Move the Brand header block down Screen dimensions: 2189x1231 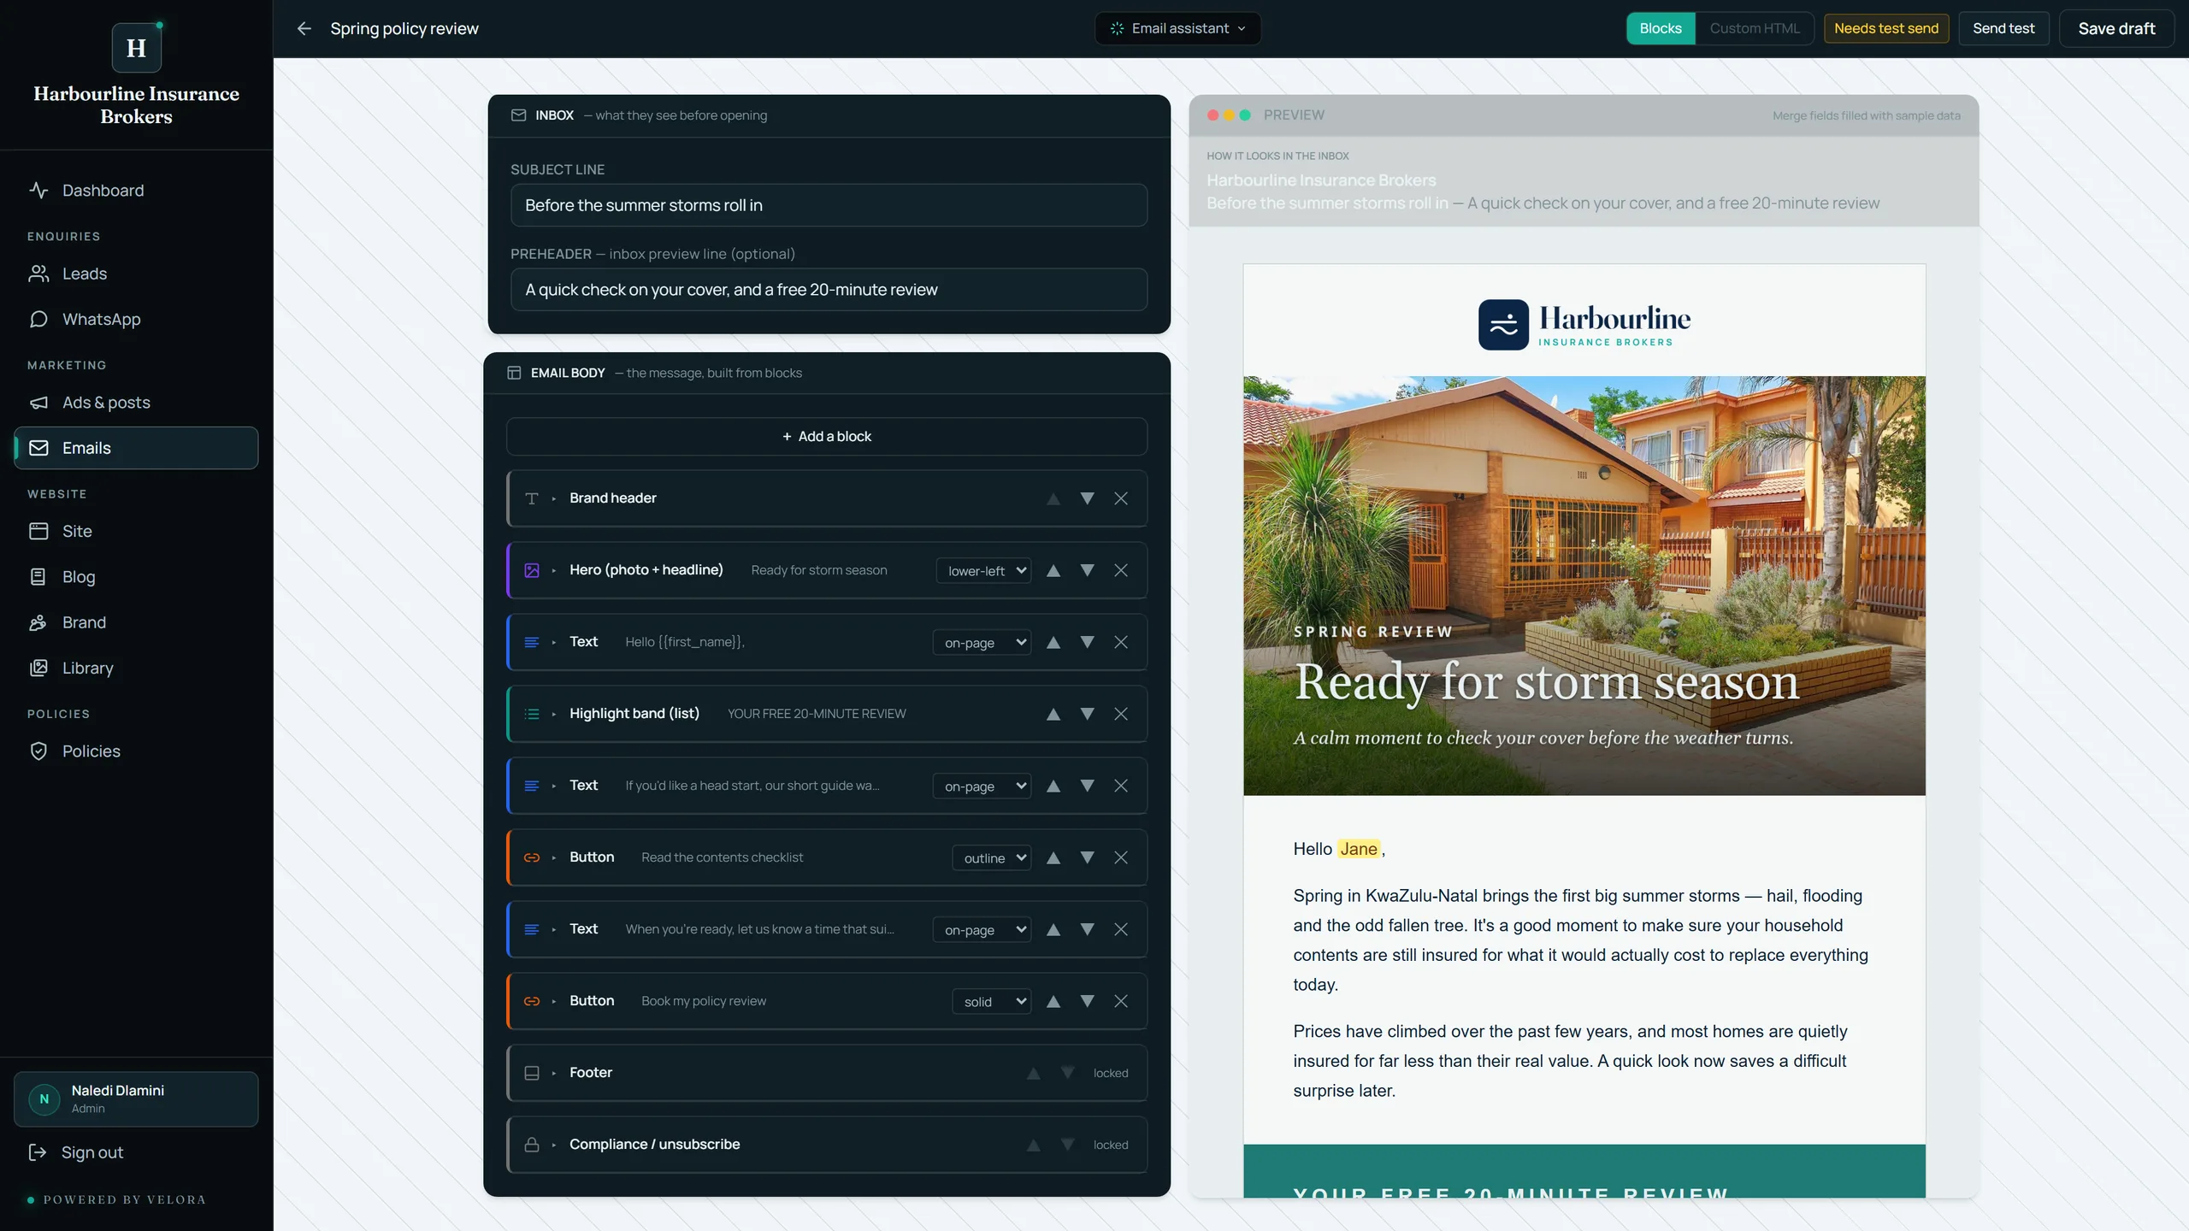pos(1087,498)
